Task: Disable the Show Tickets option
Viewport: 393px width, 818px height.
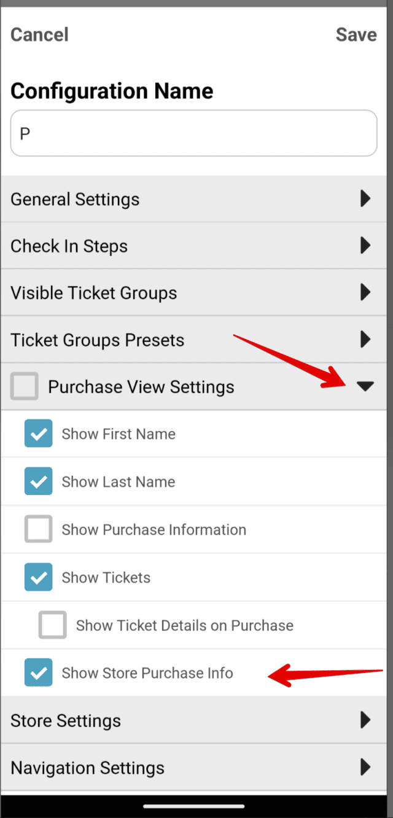Action: 38,577
